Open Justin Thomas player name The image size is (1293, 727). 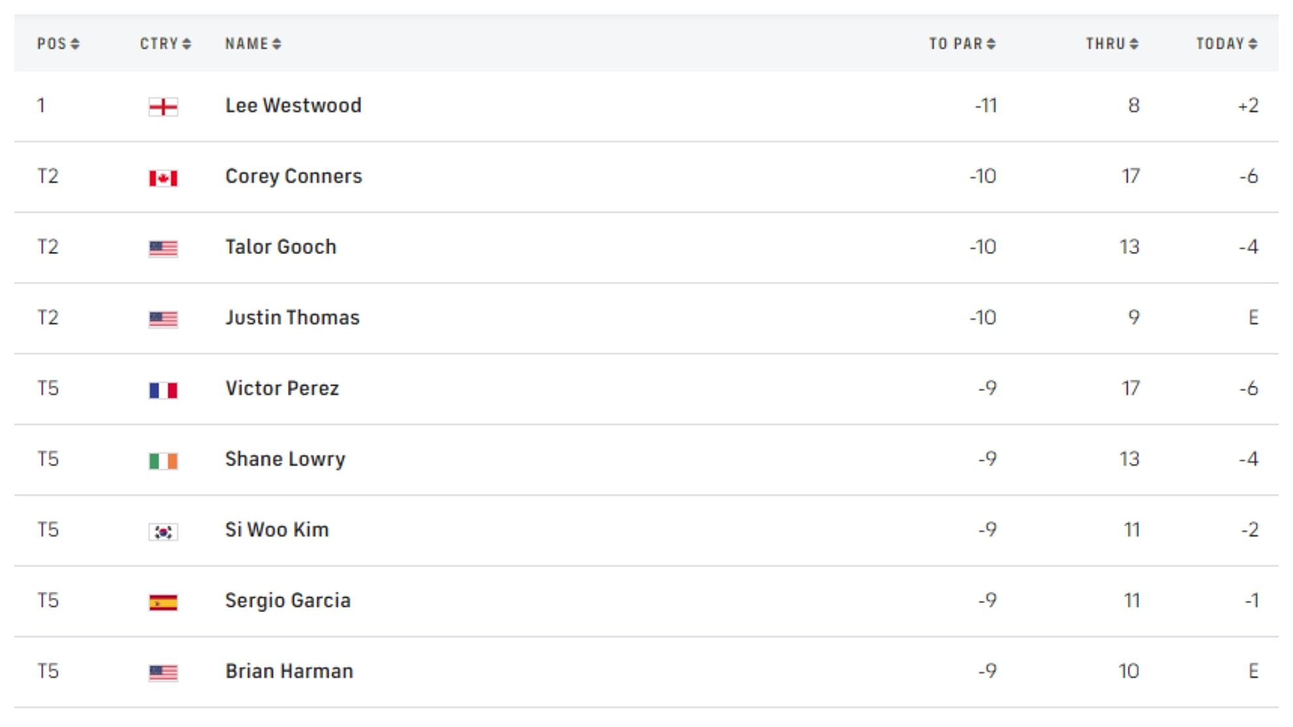coord(293,318)
